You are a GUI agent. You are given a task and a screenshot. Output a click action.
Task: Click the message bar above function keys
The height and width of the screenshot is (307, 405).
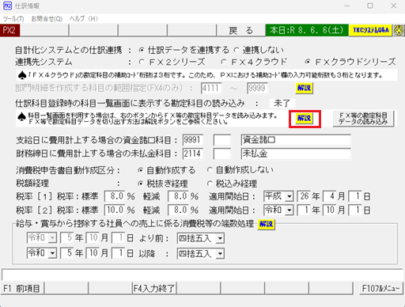(x=202, y=275)
